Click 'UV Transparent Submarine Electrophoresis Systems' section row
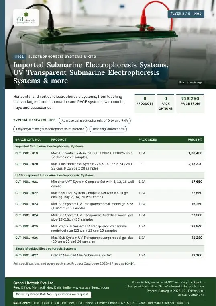This screenshot has width=216, height=306. 109,175
